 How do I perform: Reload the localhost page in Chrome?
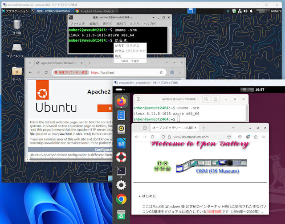46,72
